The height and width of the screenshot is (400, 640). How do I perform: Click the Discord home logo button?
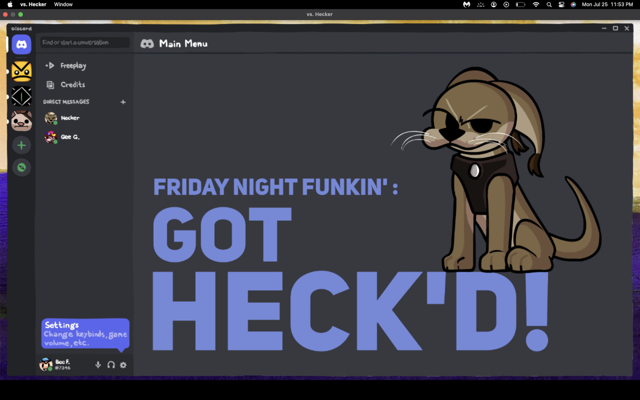pyautogui.click(x=21, y=44)
